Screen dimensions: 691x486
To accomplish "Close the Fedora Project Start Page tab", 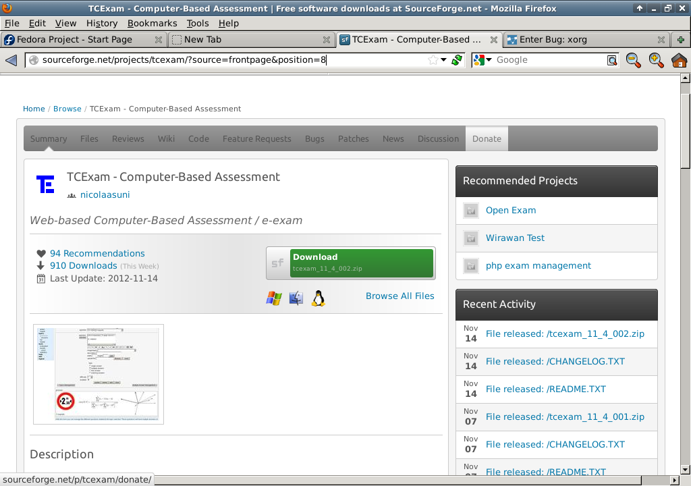I will [x=159, y=39].
